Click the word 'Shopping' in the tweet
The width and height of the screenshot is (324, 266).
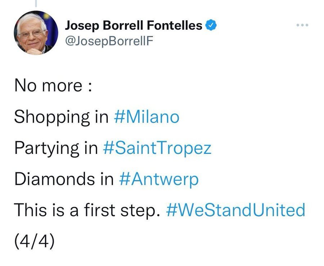(52, 118)
